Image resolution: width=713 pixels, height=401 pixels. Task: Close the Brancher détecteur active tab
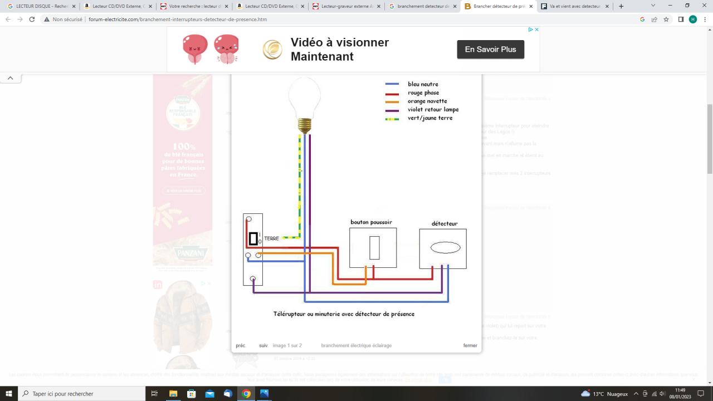tap(531, 6)
